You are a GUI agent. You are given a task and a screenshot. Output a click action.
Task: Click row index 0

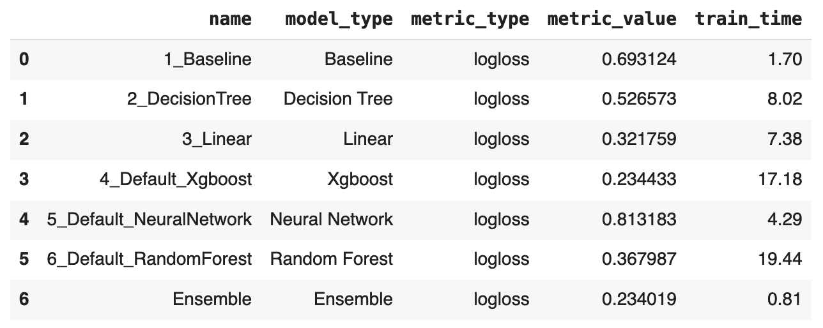[24, 59]
